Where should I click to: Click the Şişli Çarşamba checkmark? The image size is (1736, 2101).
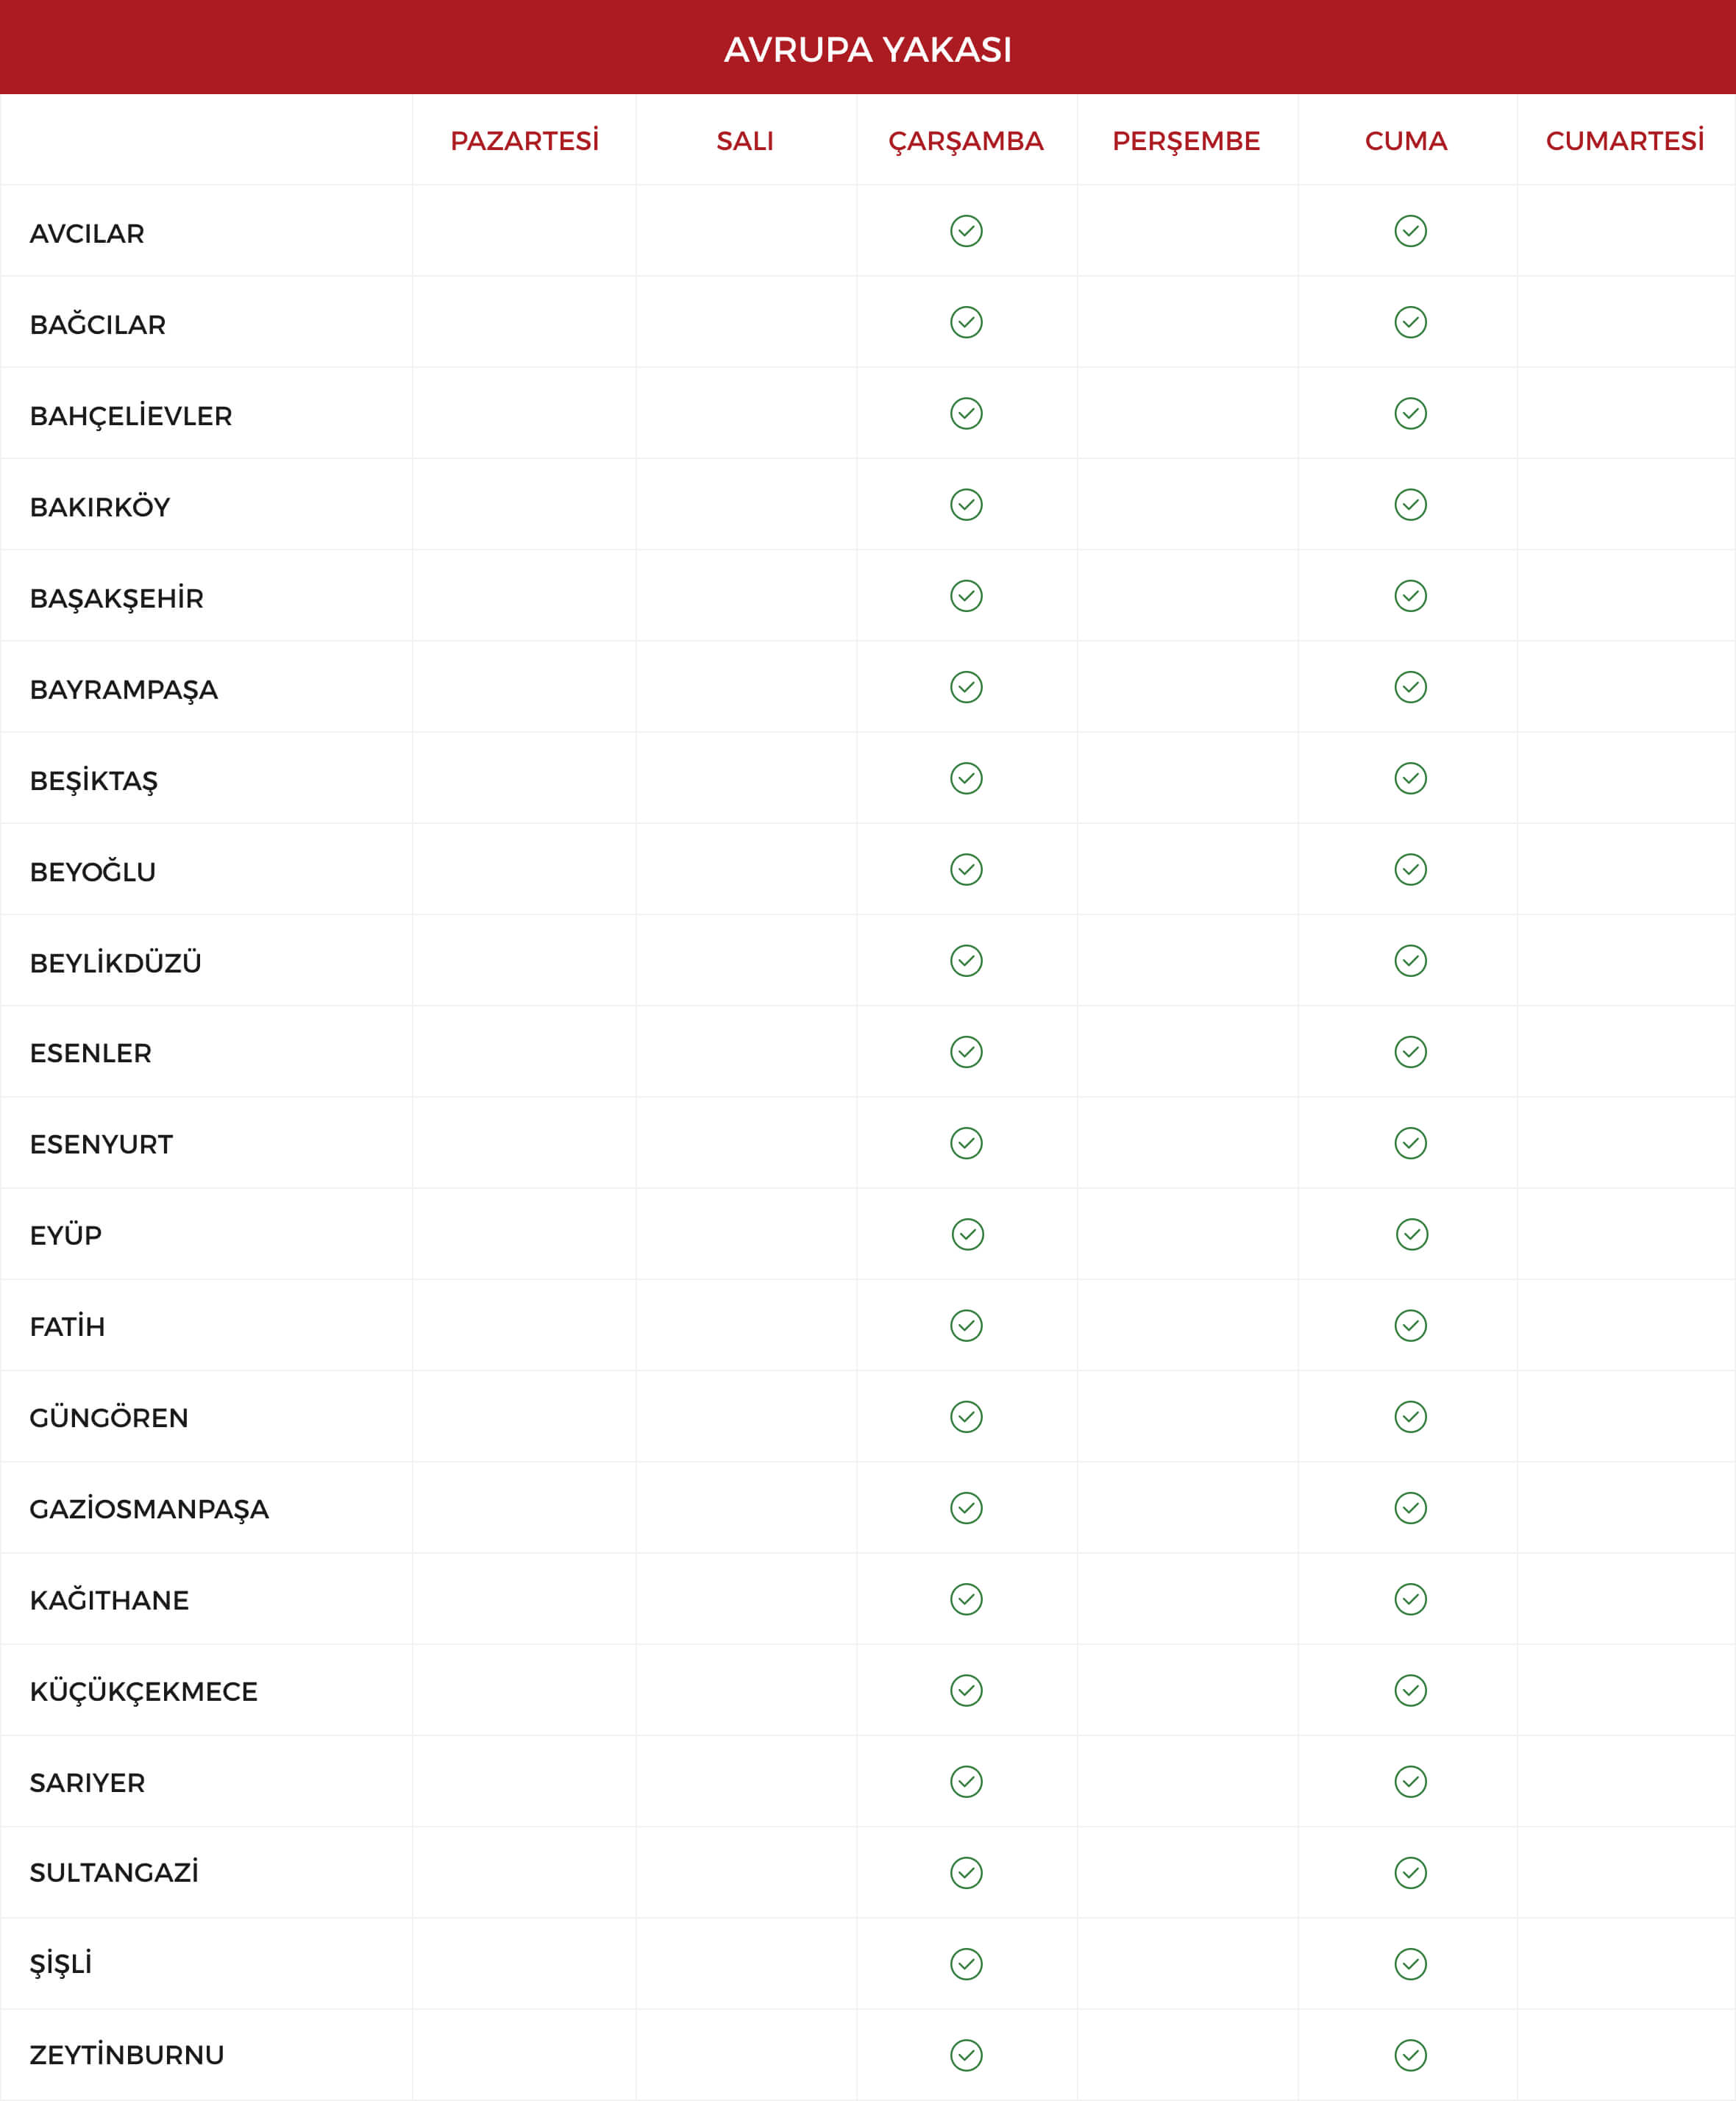(966, 1964)
